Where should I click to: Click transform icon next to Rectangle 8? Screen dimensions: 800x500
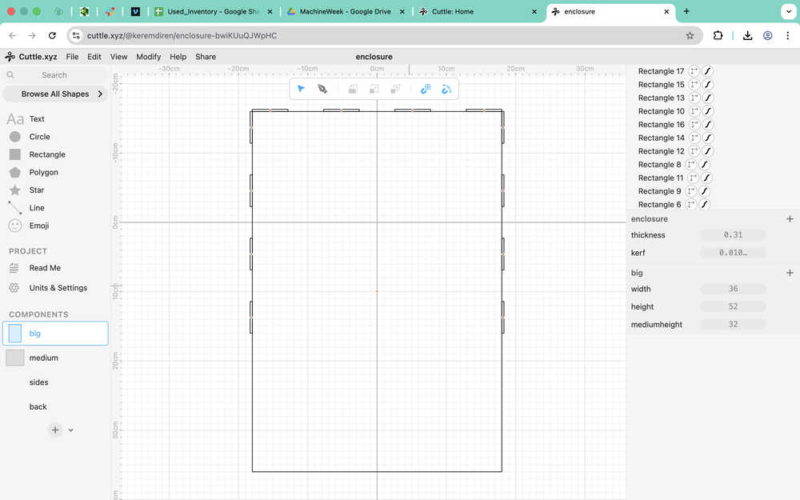click(x=691, y=164)
